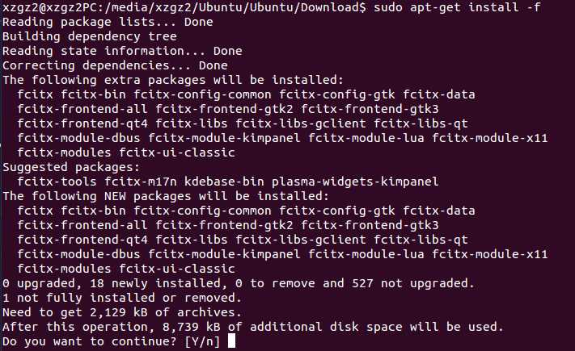This screenshot has height=351, width=575.
Task: Click the [Y/n] confirmation text
Action: tap(204, 342)
